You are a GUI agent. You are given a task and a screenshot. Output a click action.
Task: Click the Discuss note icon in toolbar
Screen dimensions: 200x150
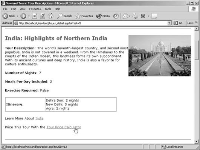pos(154,16)
